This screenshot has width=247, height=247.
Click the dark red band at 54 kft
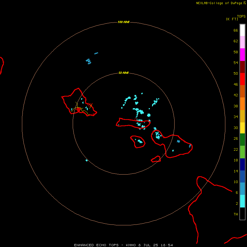[x=242, y=67]
